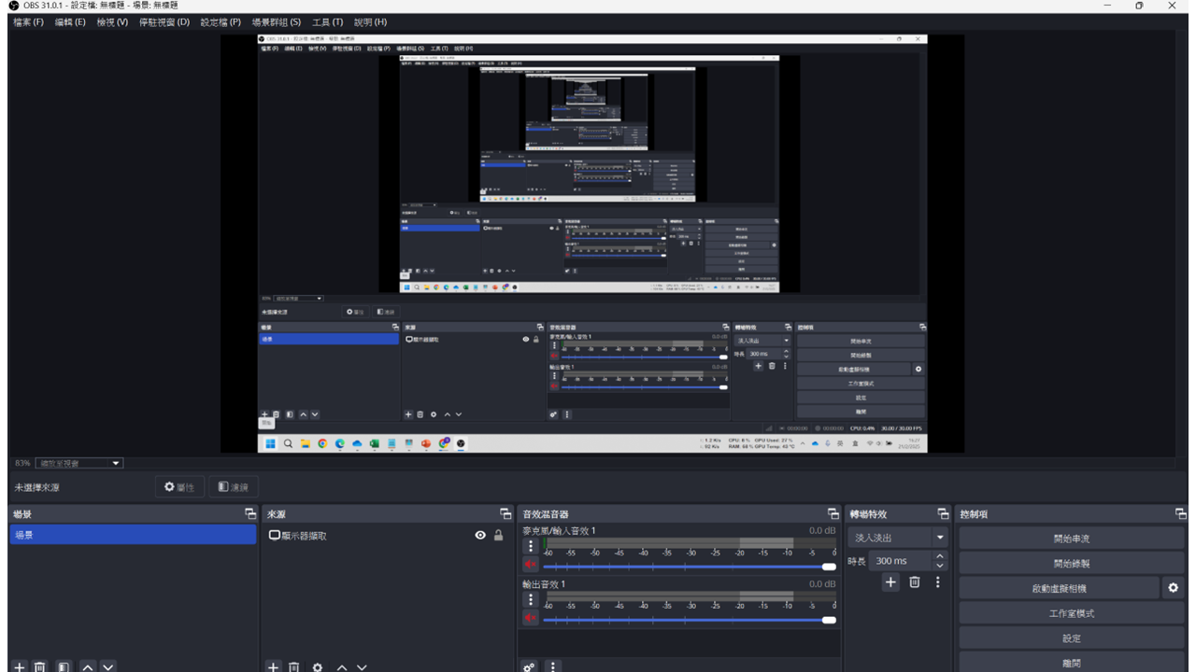Unmute the 輸出音效 1 audio channel
Screen dimensions: 1196x672
tap(530, 618)
